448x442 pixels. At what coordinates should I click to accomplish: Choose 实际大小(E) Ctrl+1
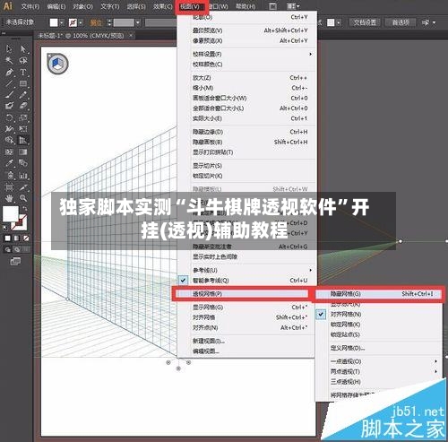tap(247, 118)
